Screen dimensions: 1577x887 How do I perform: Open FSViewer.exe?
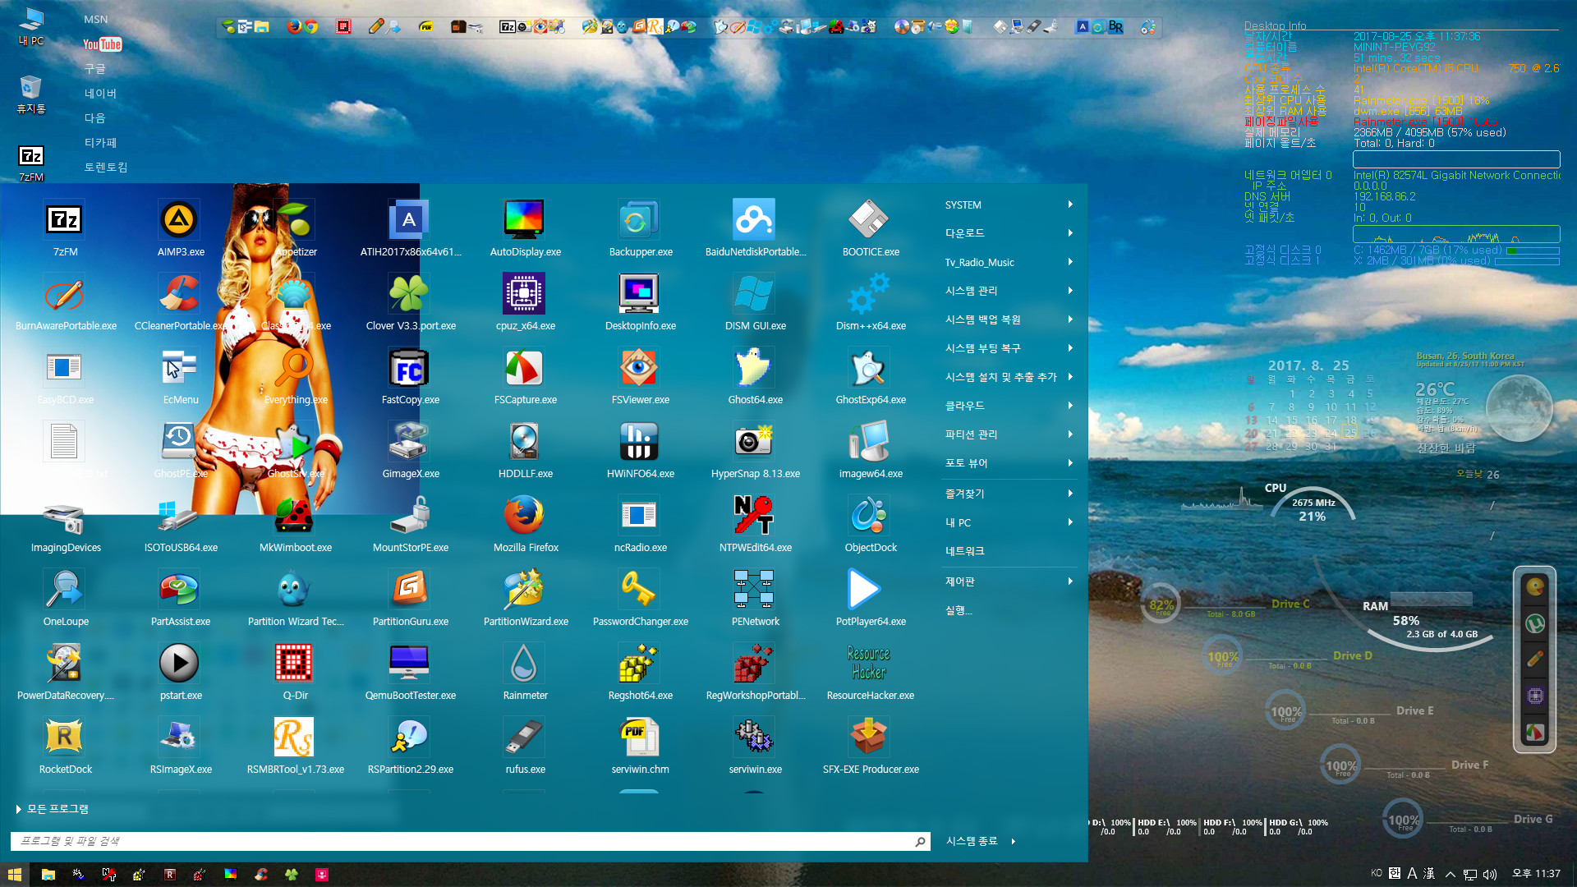click(x=640, y=376)
